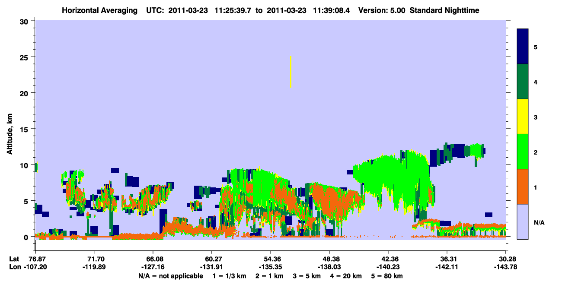Click the dark blue color bar segment labeled 5

pos(523,47)
